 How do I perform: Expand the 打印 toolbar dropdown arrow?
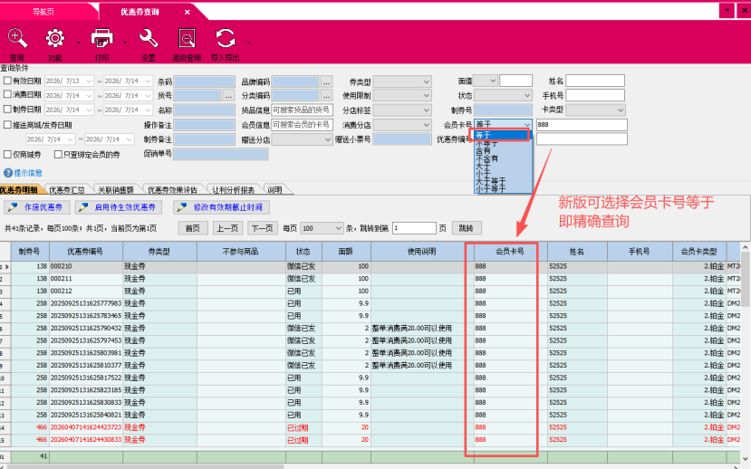(126, 43)
